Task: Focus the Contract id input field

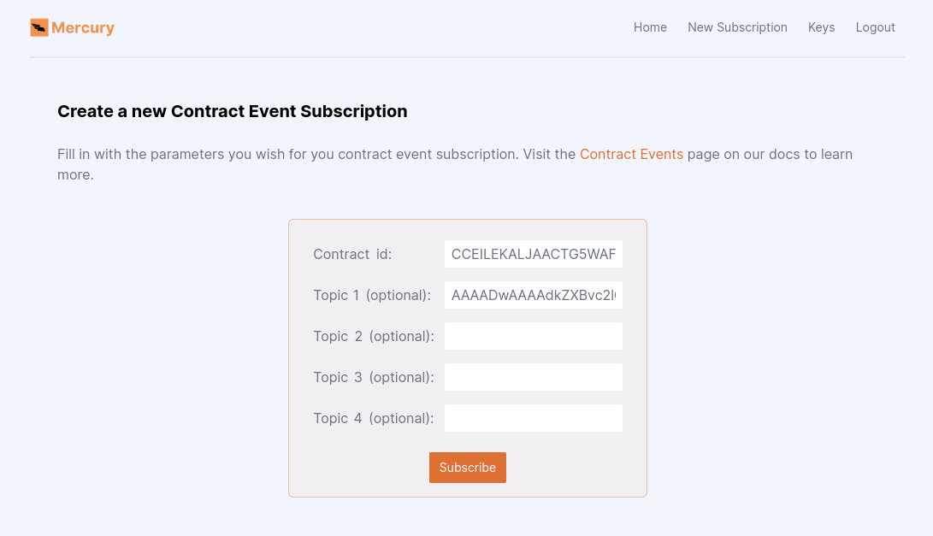Action: coord(533,254)
